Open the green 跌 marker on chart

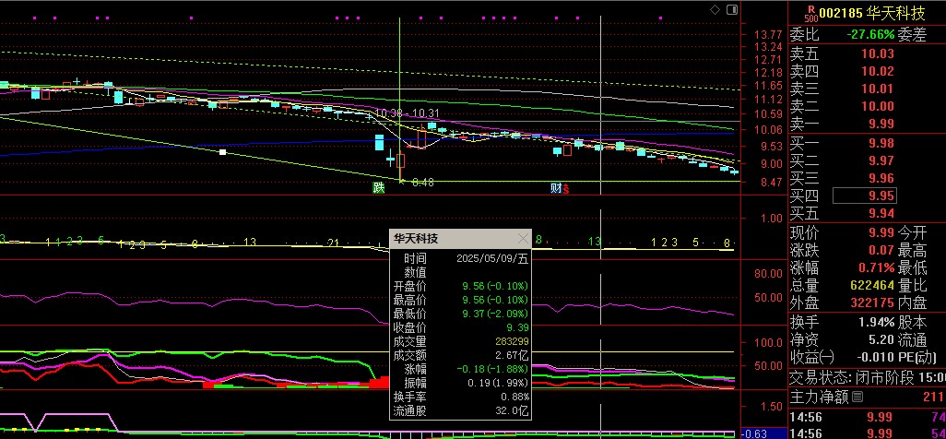tap(379, 188)
